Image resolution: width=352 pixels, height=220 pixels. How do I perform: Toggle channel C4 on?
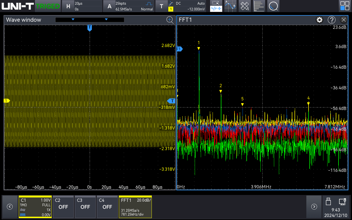click(107, 207)
